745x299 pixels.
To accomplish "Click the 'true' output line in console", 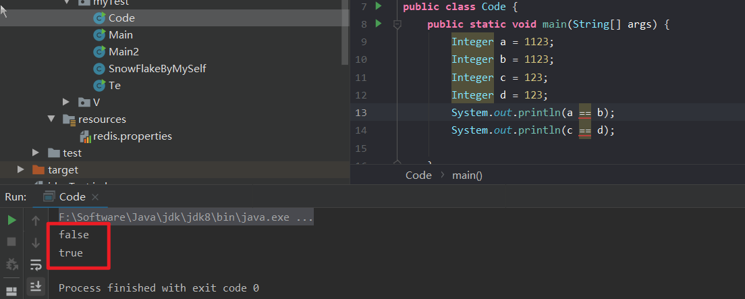I will point(71,253).
